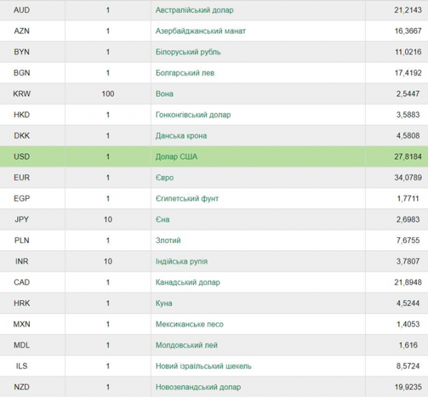The image size is (428, 397).
Task: Click the MDL rate value 1,616
Action: pyautogui.click(x=408, y=345)
